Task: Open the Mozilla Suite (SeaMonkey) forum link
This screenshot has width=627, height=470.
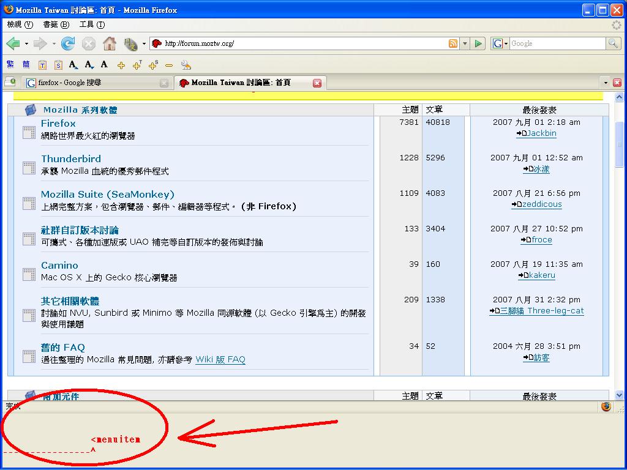Action: point(108,194)
